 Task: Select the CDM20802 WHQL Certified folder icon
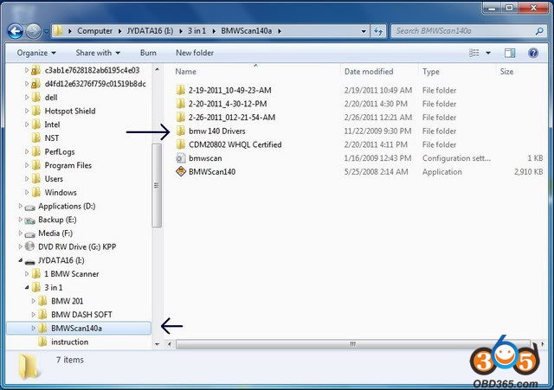click(x=181, y=144)
